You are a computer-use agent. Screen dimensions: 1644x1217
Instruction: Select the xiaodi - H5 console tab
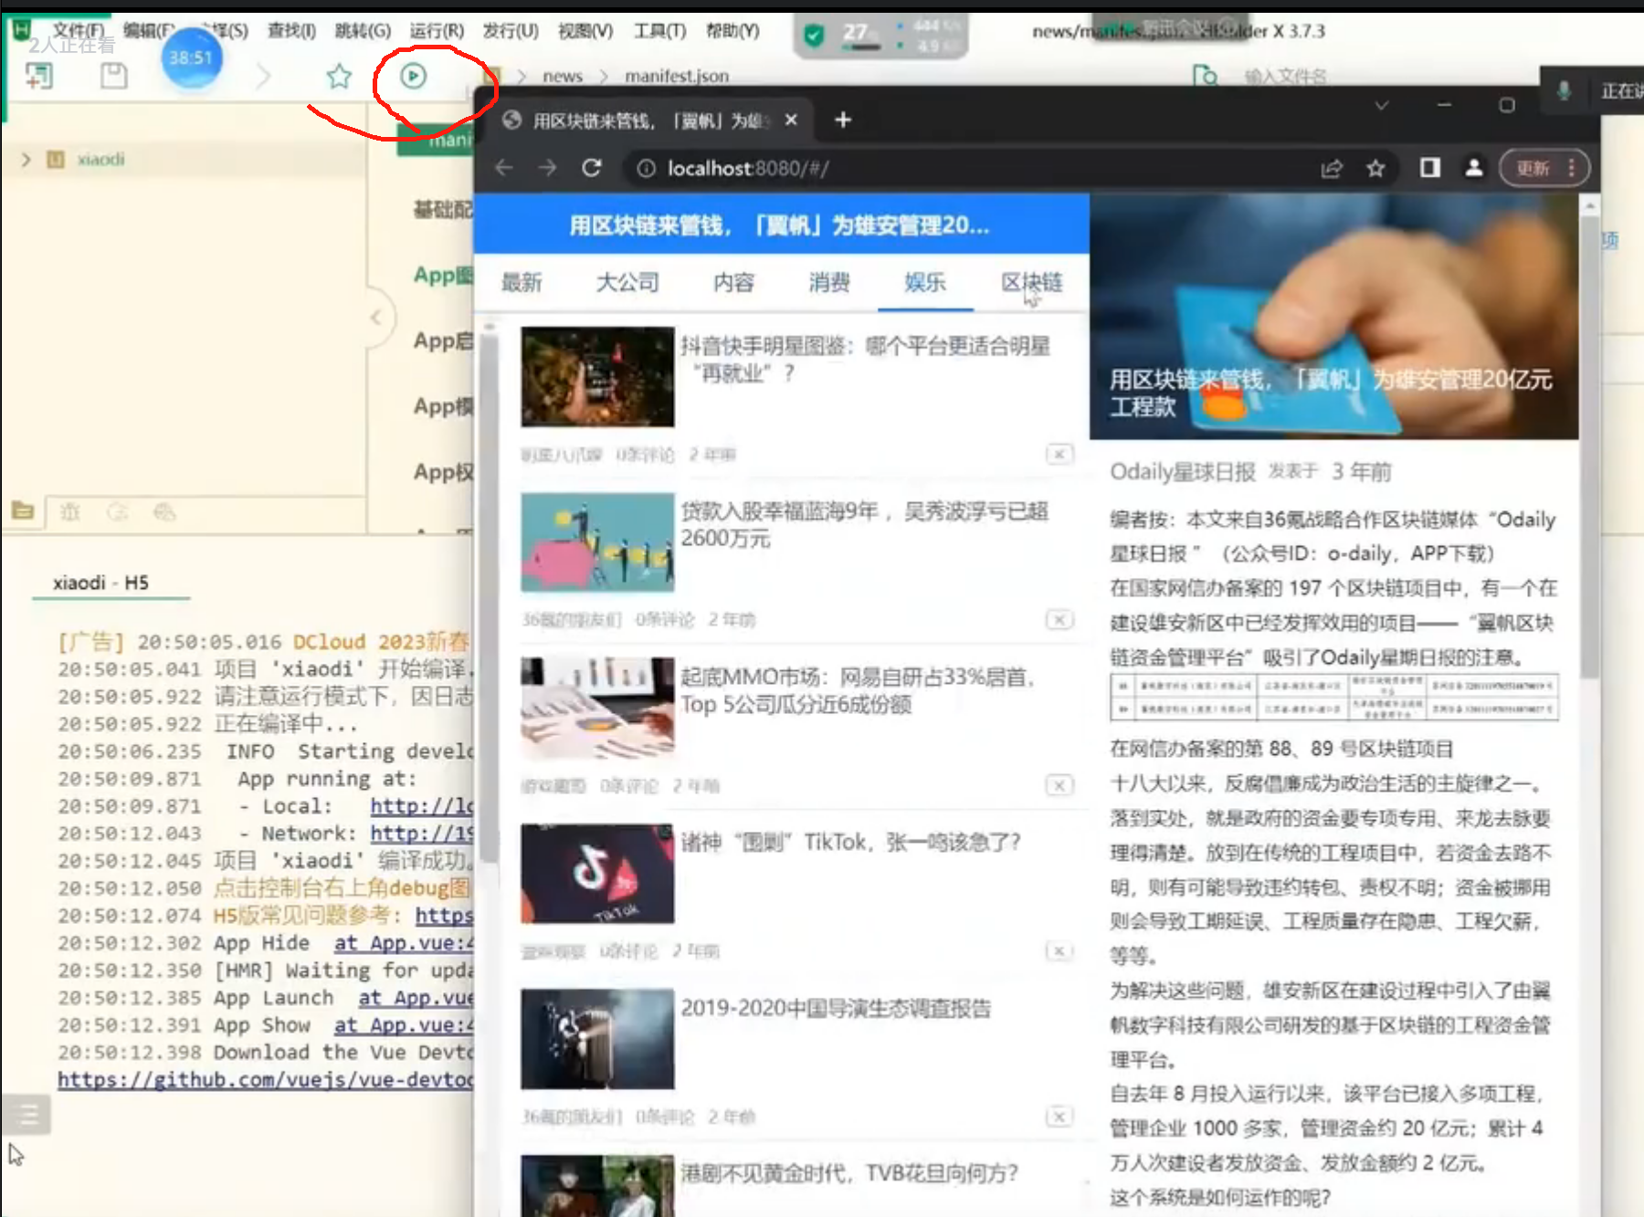(100, 582)
